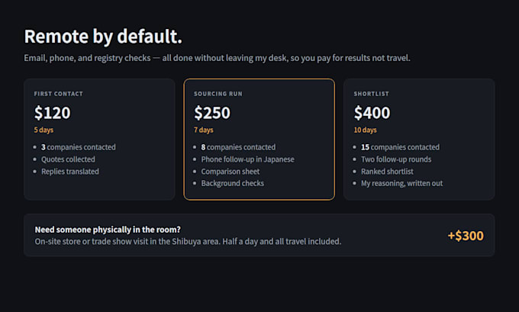519x312 pixels.
Task: Click 'My reasoning, written out' item
Action: 401,183
